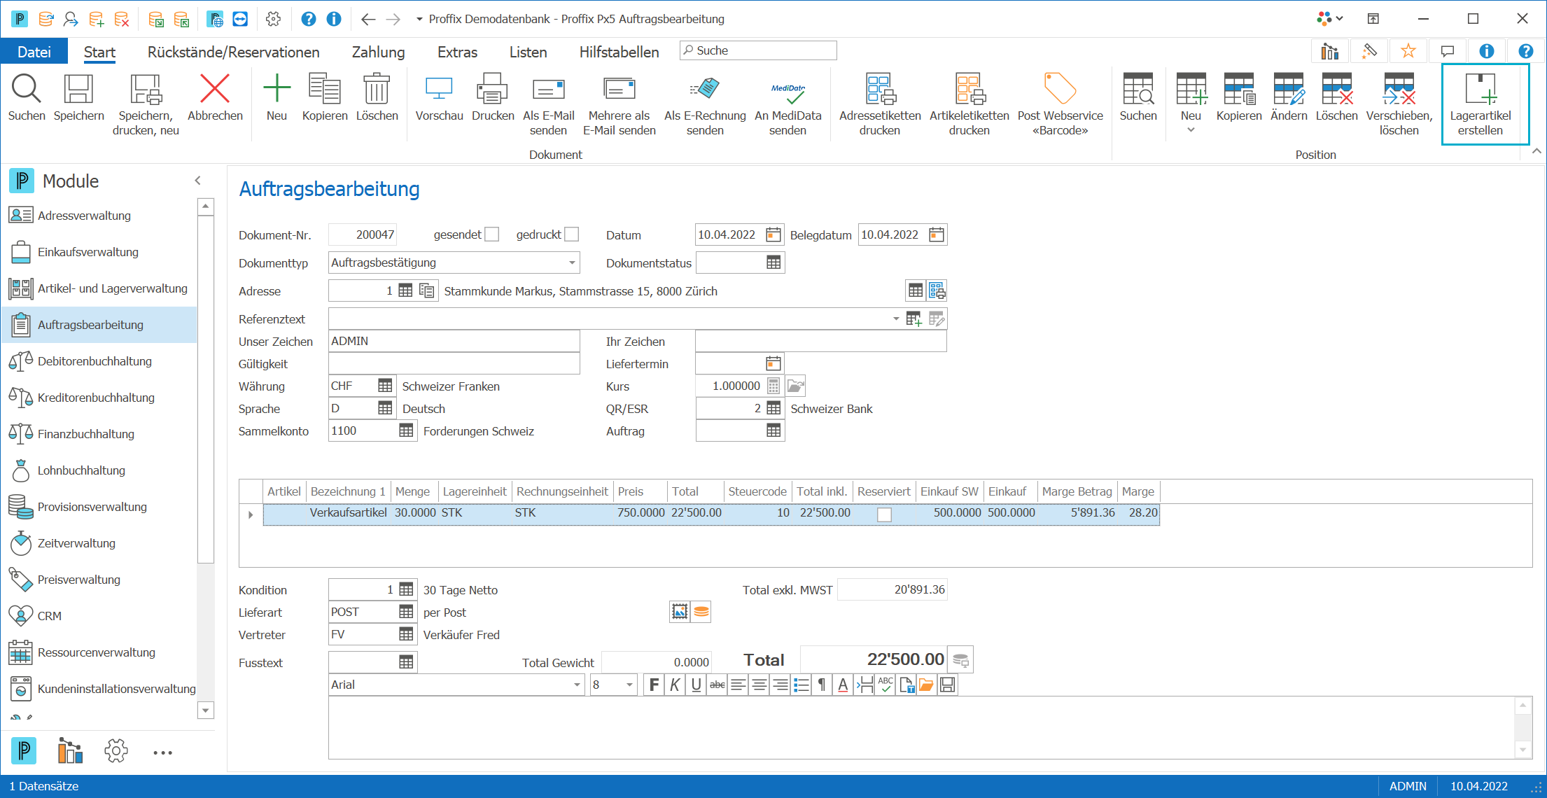This screenshot has height=798, width=1547.
Task: Click Post Webservice Barcode icon
Action: coord(1060,90)
